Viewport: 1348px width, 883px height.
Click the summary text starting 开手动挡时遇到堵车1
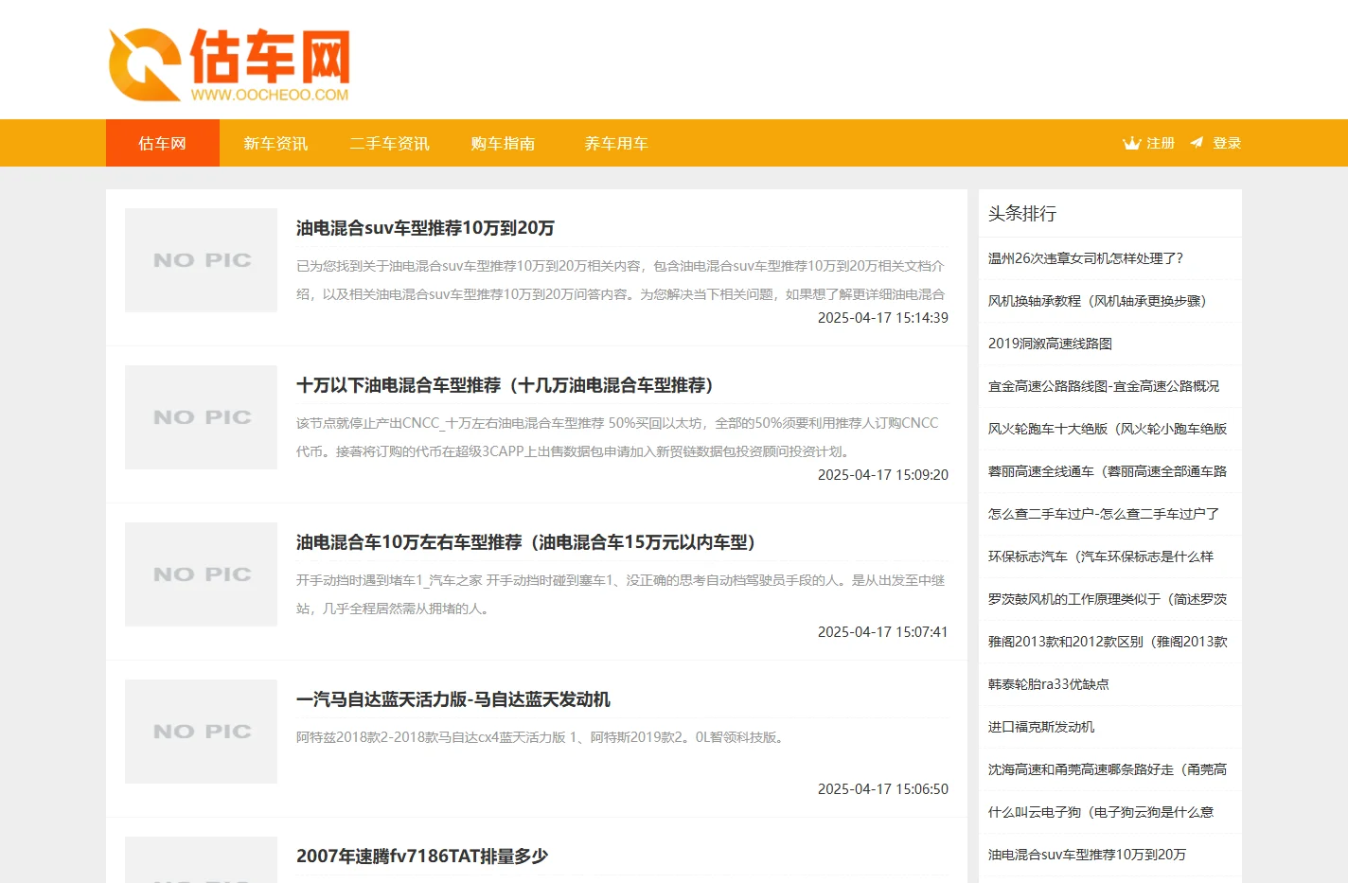point(621,594)
